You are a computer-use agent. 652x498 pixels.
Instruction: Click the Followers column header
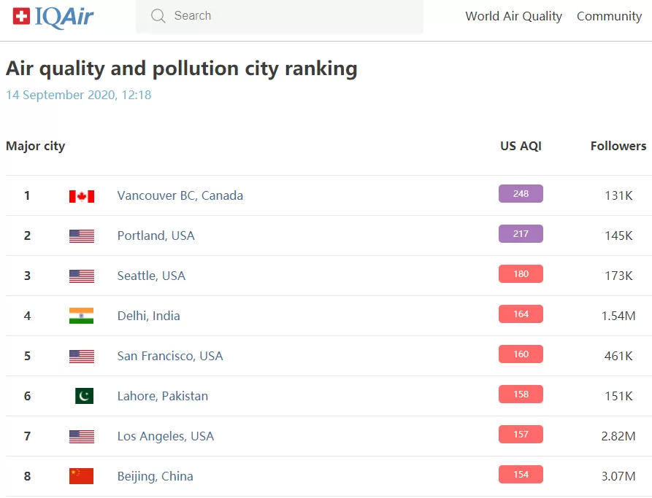point(618,147)
